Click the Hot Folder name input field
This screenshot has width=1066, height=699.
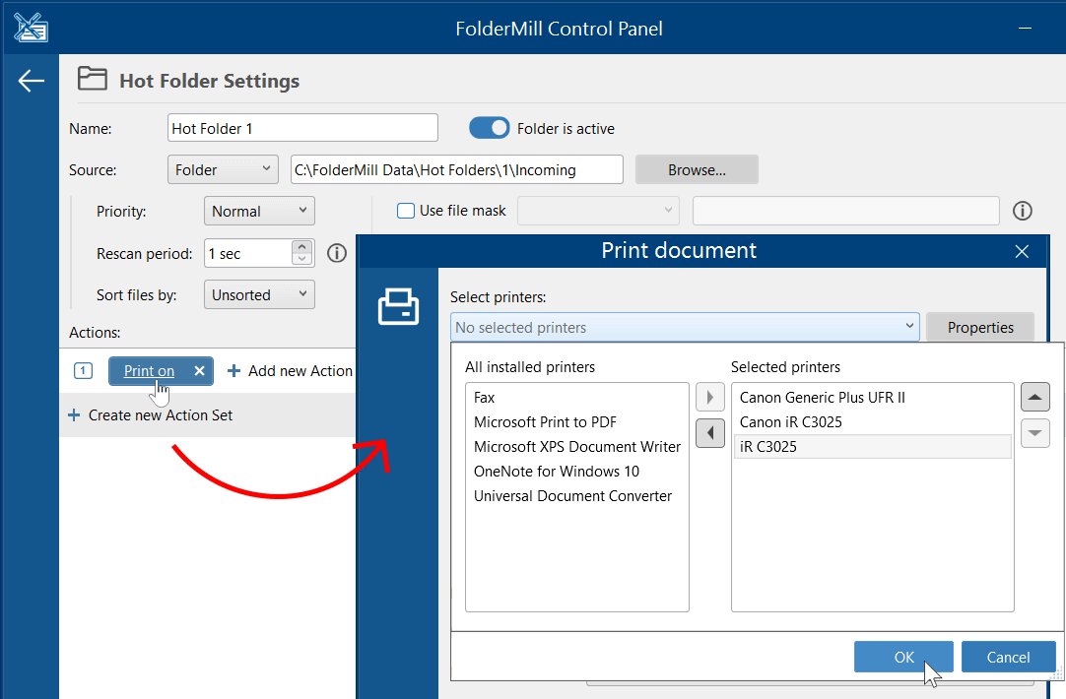tap(302, 128)
